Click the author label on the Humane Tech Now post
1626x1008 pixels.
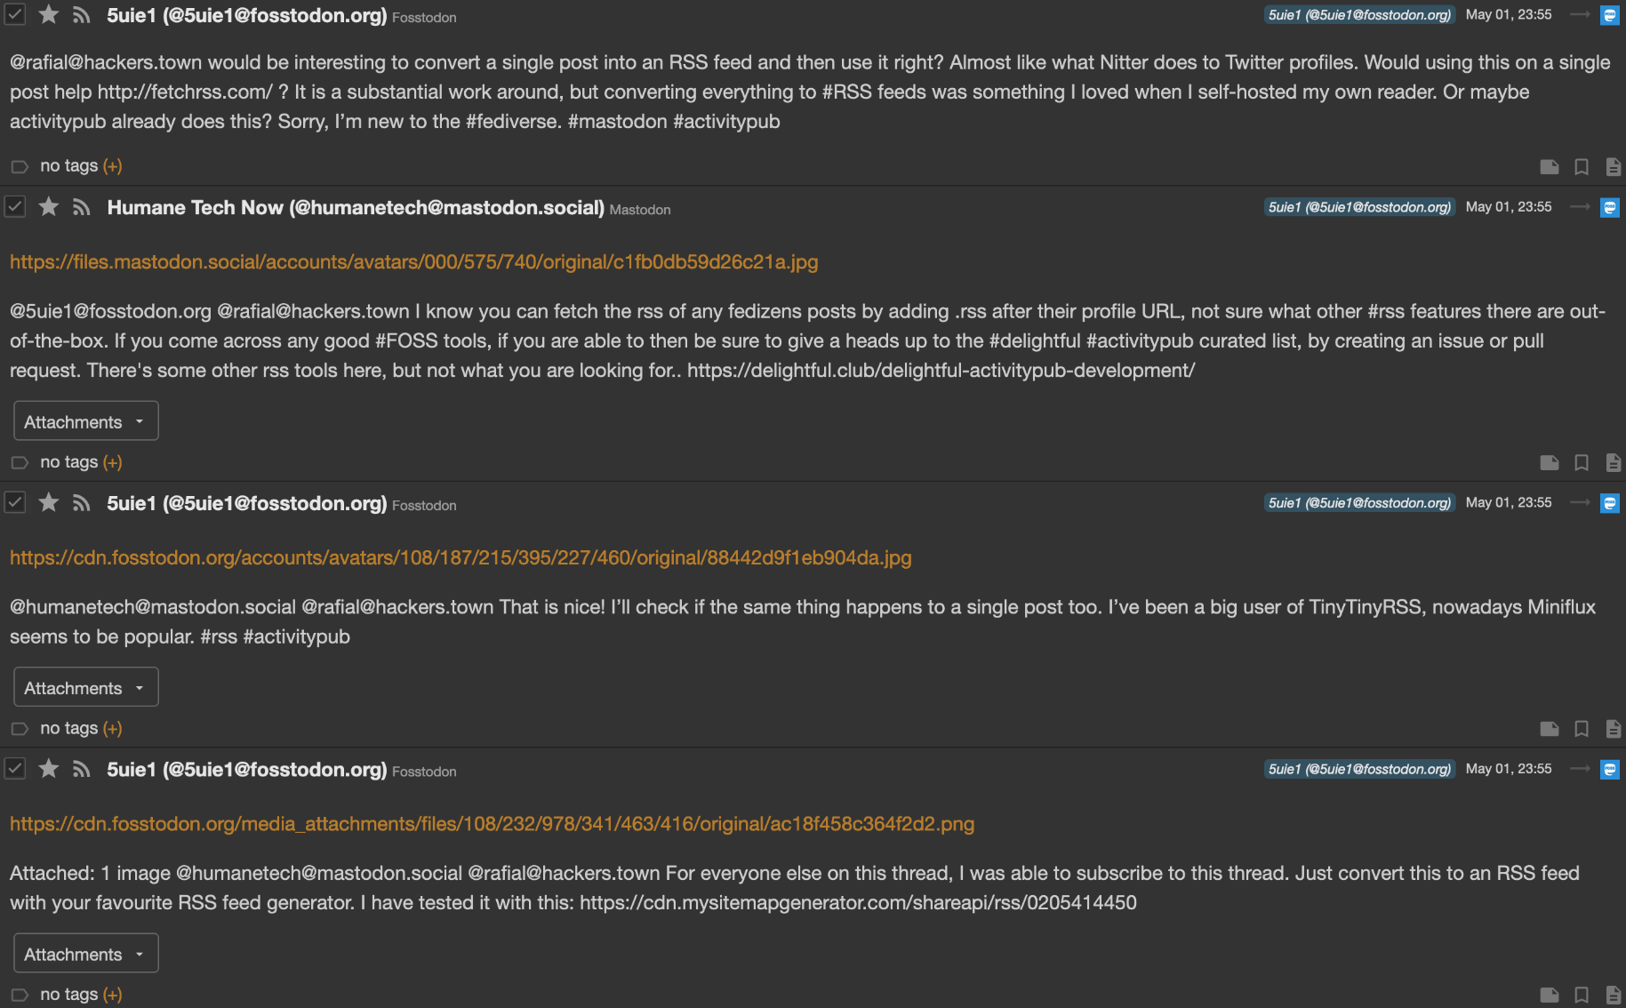(x=1359, y=207)
